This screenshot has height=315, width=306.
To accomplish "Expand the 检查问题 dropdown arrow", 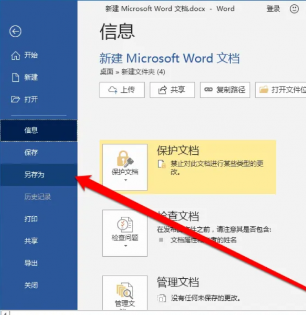I will coord(125,246).
